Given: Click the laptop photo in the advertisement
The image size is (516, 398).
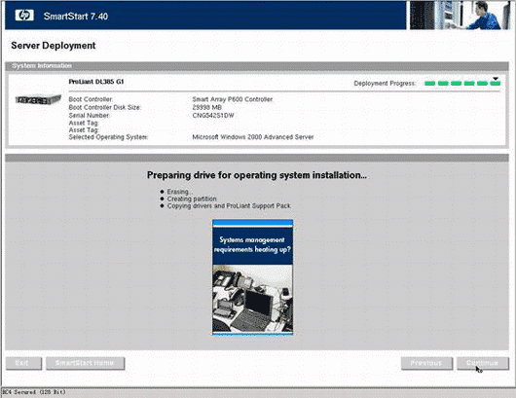Looking at the screenshot, I should coord(252,299).
